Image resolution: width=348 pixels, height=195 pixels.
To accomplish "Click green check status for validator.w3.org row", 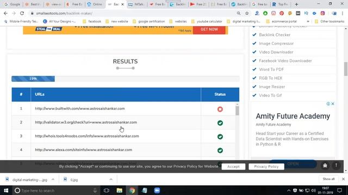I will click(220, 123).
